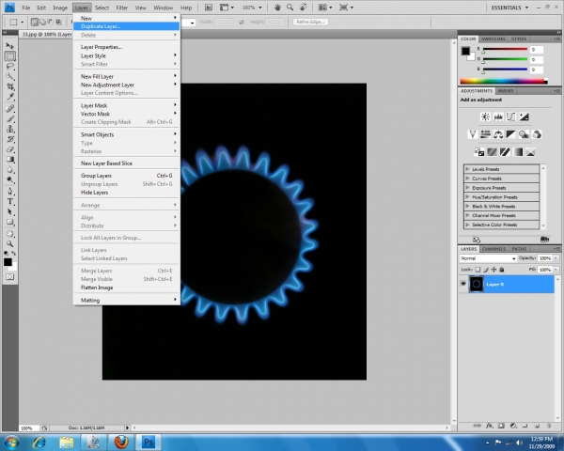The image size is (564, 451).
Task: Expand Curves Presets
Action: click(502, 179)
